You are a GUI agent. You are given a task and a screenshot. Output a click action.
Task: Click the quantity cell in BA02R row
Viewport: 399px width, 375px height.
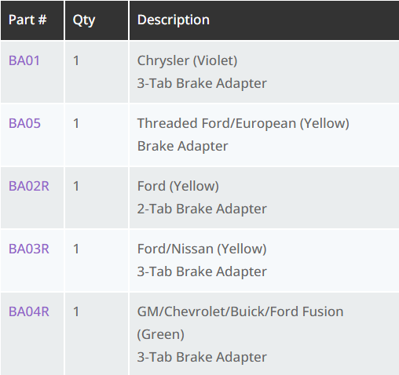[x=97, y=198]
